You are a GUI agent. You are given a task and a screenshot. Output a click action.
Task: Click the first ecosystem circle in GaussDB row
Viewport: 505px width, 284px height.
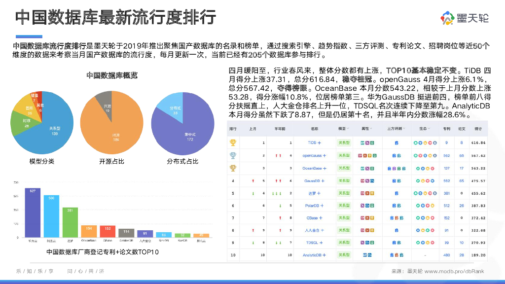point(418,181)
